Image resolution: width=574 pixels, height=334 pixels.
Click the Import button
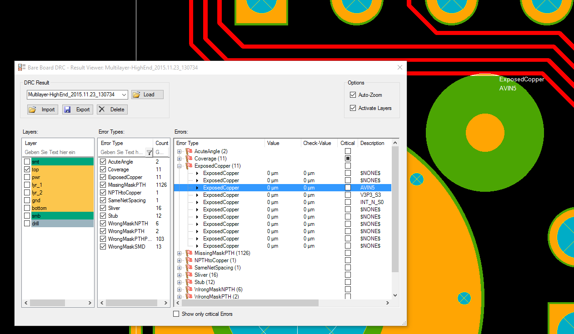[43, 110]
